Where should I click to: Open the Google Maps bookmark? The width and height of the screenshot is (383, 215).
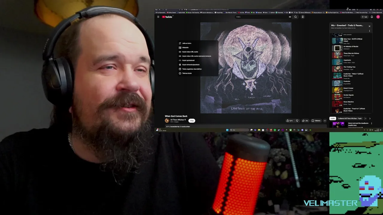[x=219, y=13]
